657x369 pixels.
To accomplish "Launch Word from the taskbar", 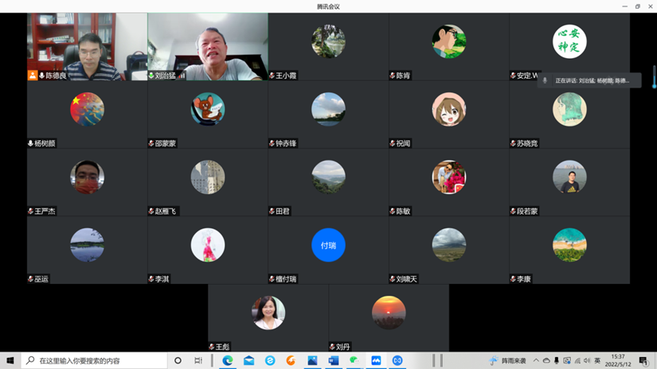I will coord(334,360).
